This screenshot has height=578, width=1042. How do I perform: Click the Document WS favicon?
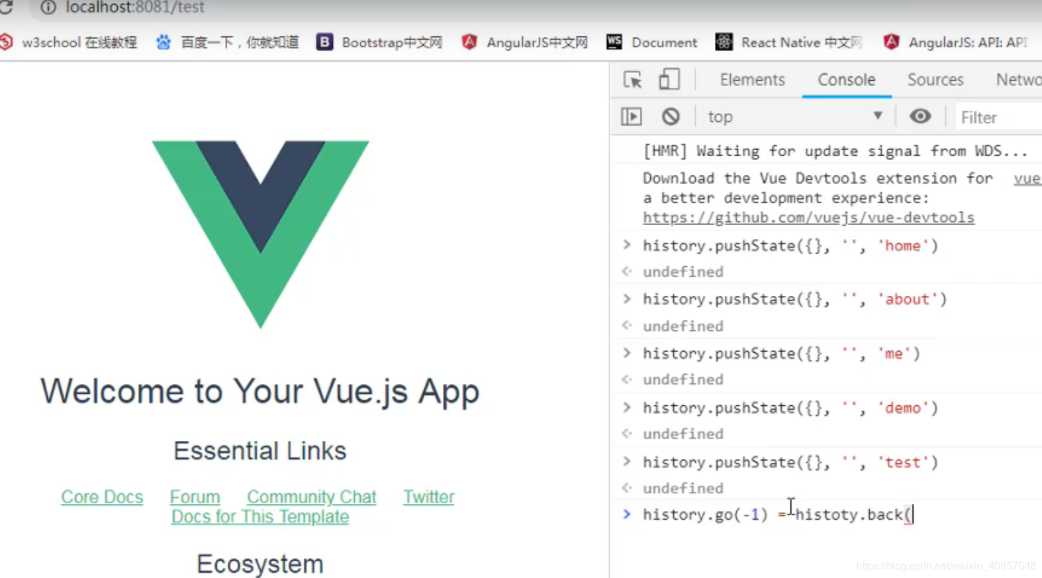tap(614, 42)
